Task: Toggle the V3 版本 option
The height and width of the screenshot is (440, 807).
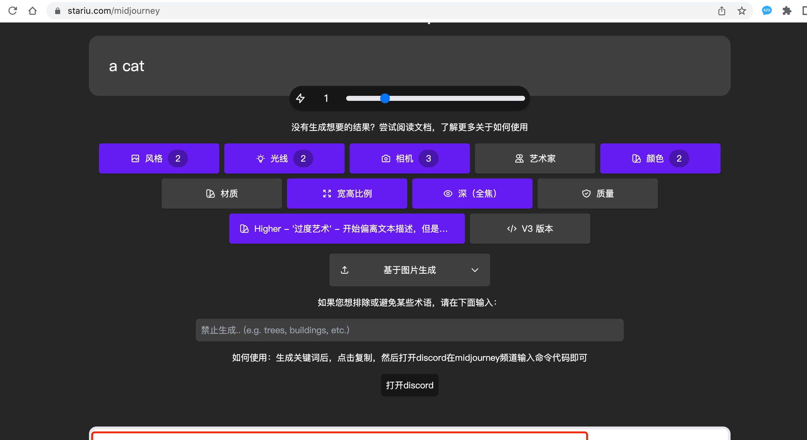Action: click(x=530, y=229)
